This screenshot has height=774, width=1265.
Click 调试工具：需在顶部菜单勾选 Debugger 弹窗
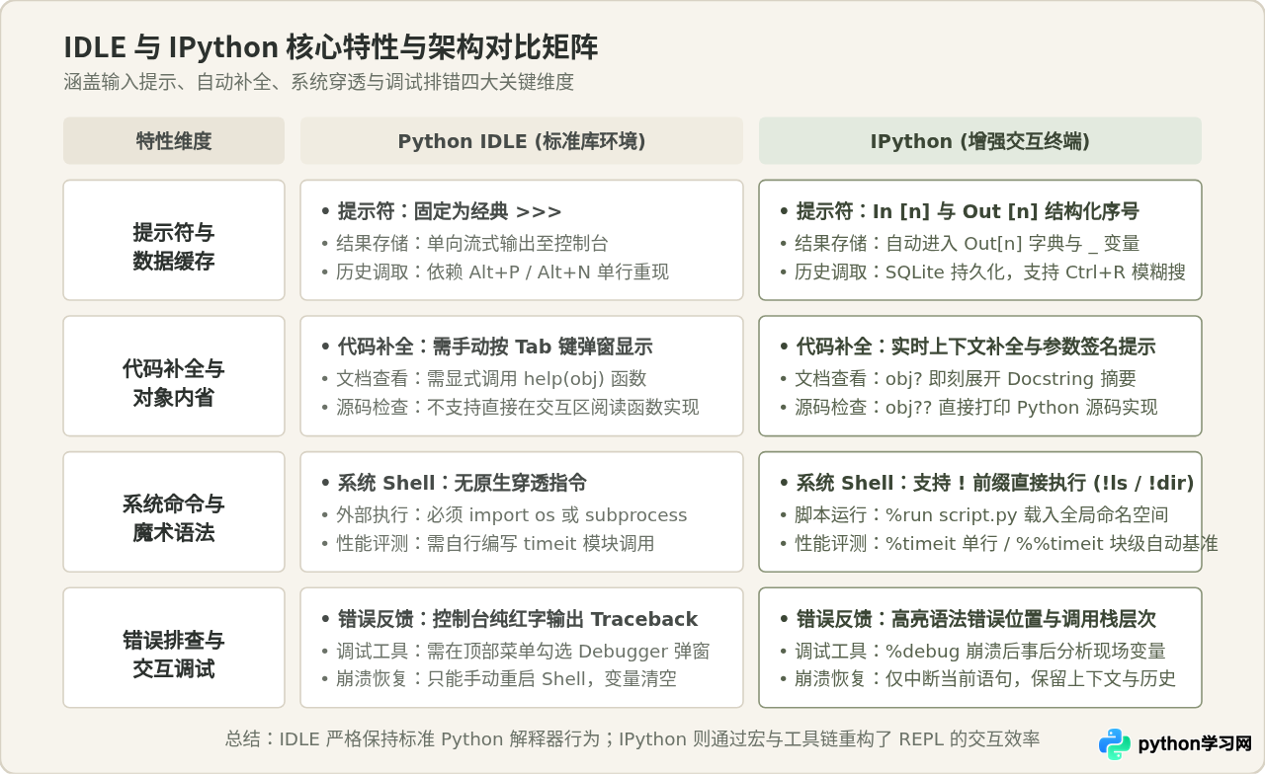(x=515, y=652)
